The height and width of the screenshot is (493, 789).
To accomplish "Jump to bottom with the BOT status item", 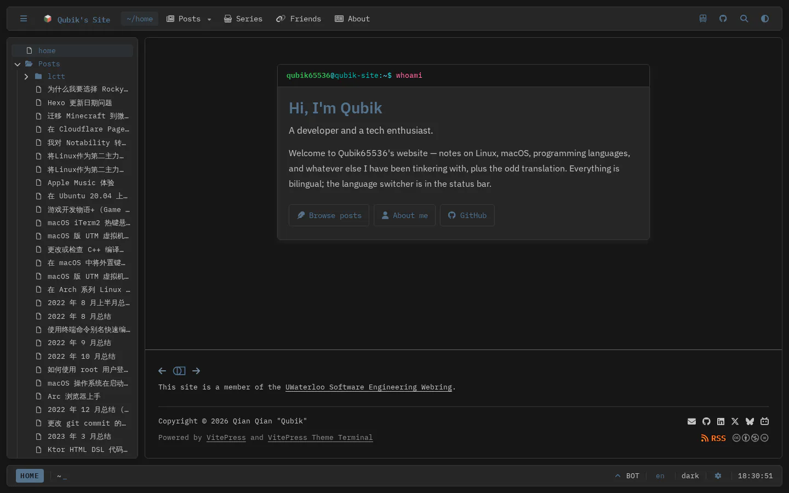I will (x=627, y=476).
